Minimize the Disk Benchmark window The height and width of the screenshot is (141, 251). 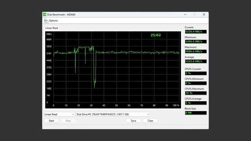(185, 14)
